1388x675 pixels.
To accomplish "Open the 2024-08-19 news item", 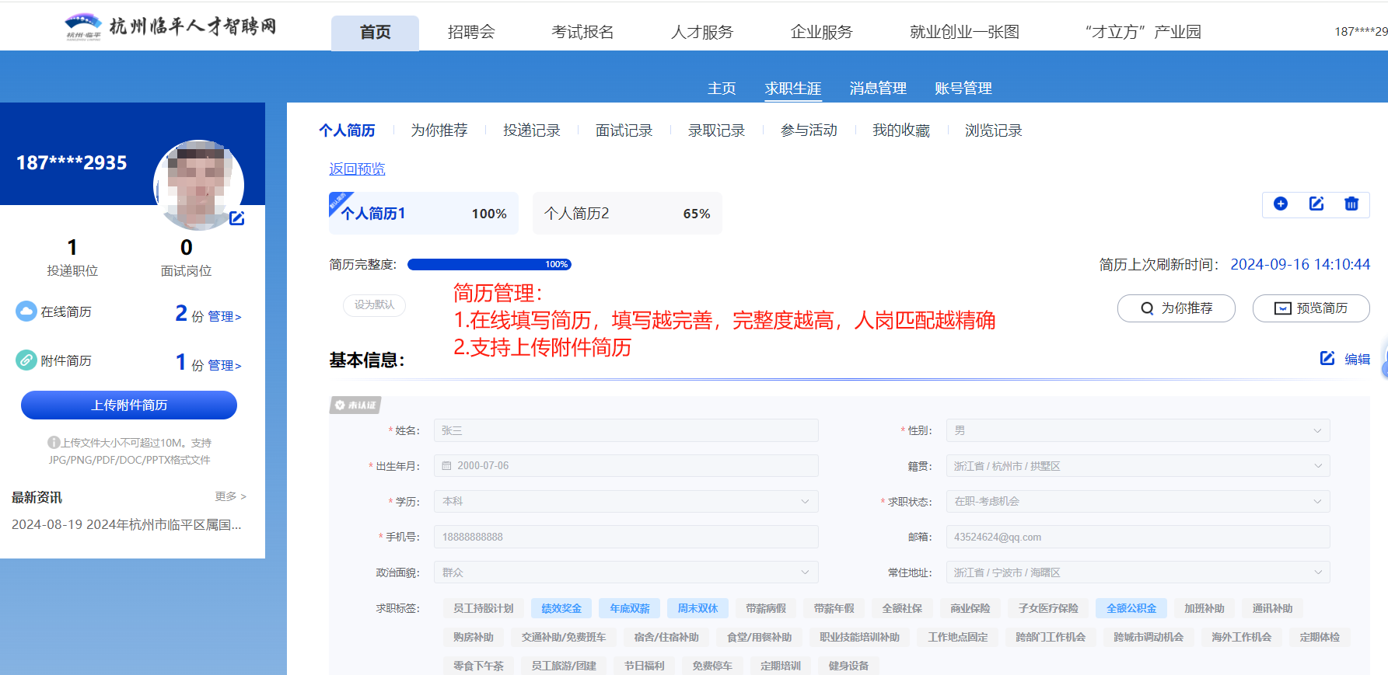I will coord(127,525).
